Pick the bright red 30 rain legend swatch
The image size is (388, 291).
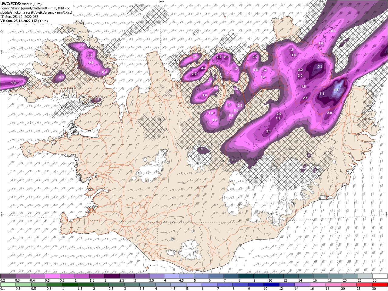380,284
